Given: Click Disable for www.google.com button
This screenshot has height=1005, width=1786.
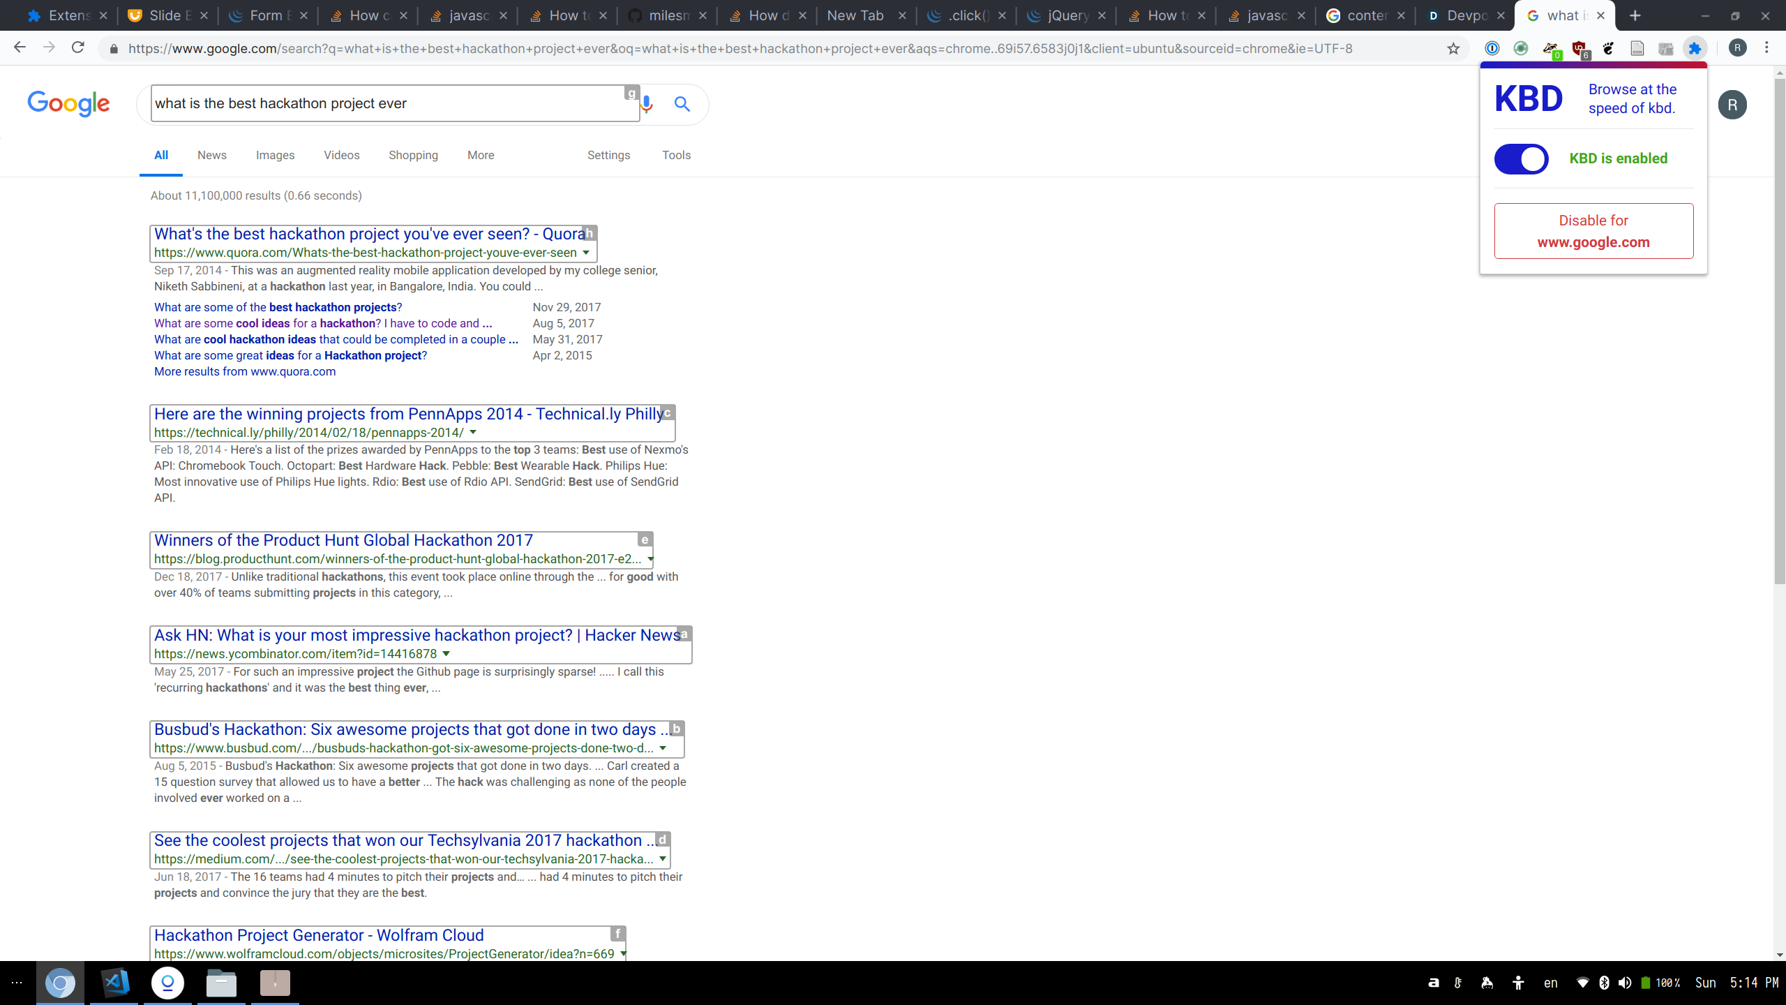Looking at the screenshot, I should [x=1593, y=231].
